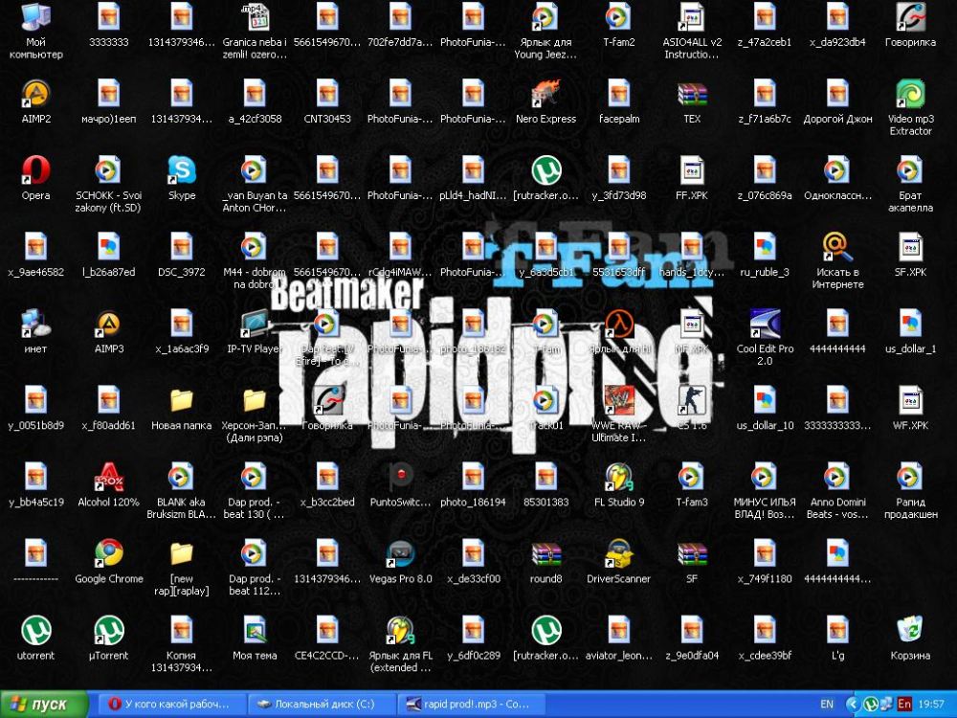Click the Cool Edit Pro 2.0 icon

(765, 324)
